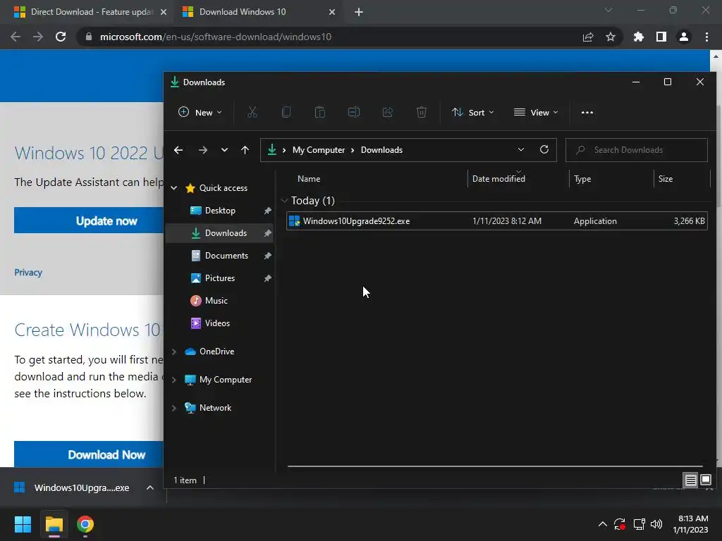The width and height of the screenshot is (722, 541).
Task: Switch to large thumbnails view icon
Action: pyautogui.click(x=705, y=480)
